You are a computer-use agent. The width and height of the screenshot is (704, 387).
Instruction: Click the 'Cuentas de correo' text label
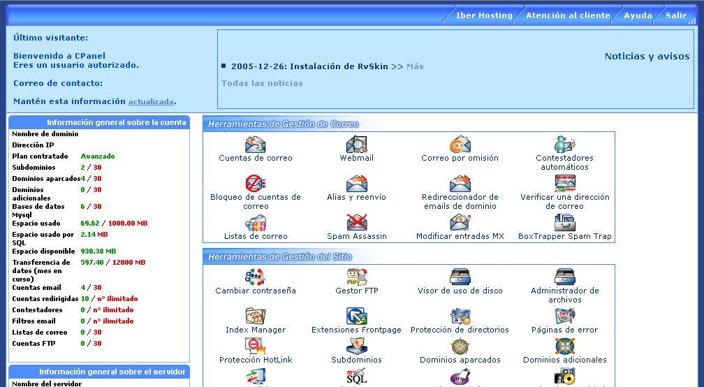tap(256, 158)
